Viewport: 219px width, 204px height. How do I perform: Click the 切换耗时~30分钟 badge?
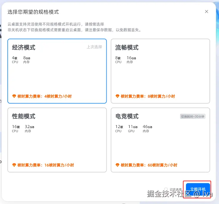[193, 116]
